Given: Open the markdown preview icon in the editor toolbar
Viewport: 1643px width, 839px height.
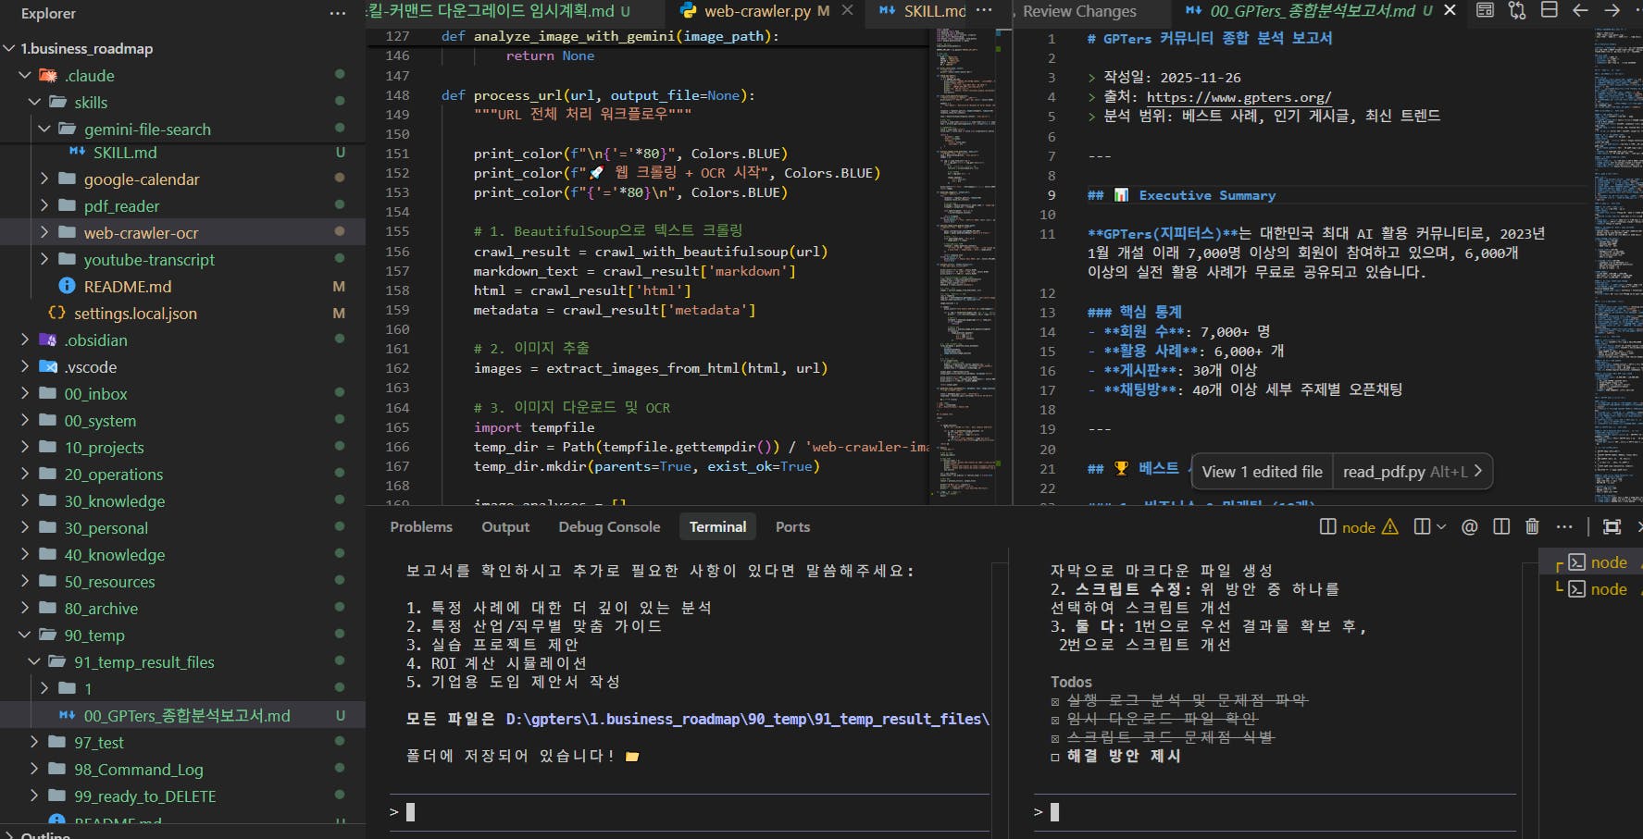Looking at the screenshot, I should coord(1485,10).
